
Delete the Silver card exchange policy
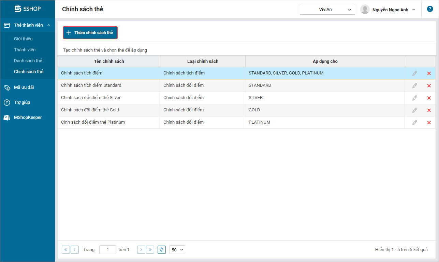click(x=429, y=98)
